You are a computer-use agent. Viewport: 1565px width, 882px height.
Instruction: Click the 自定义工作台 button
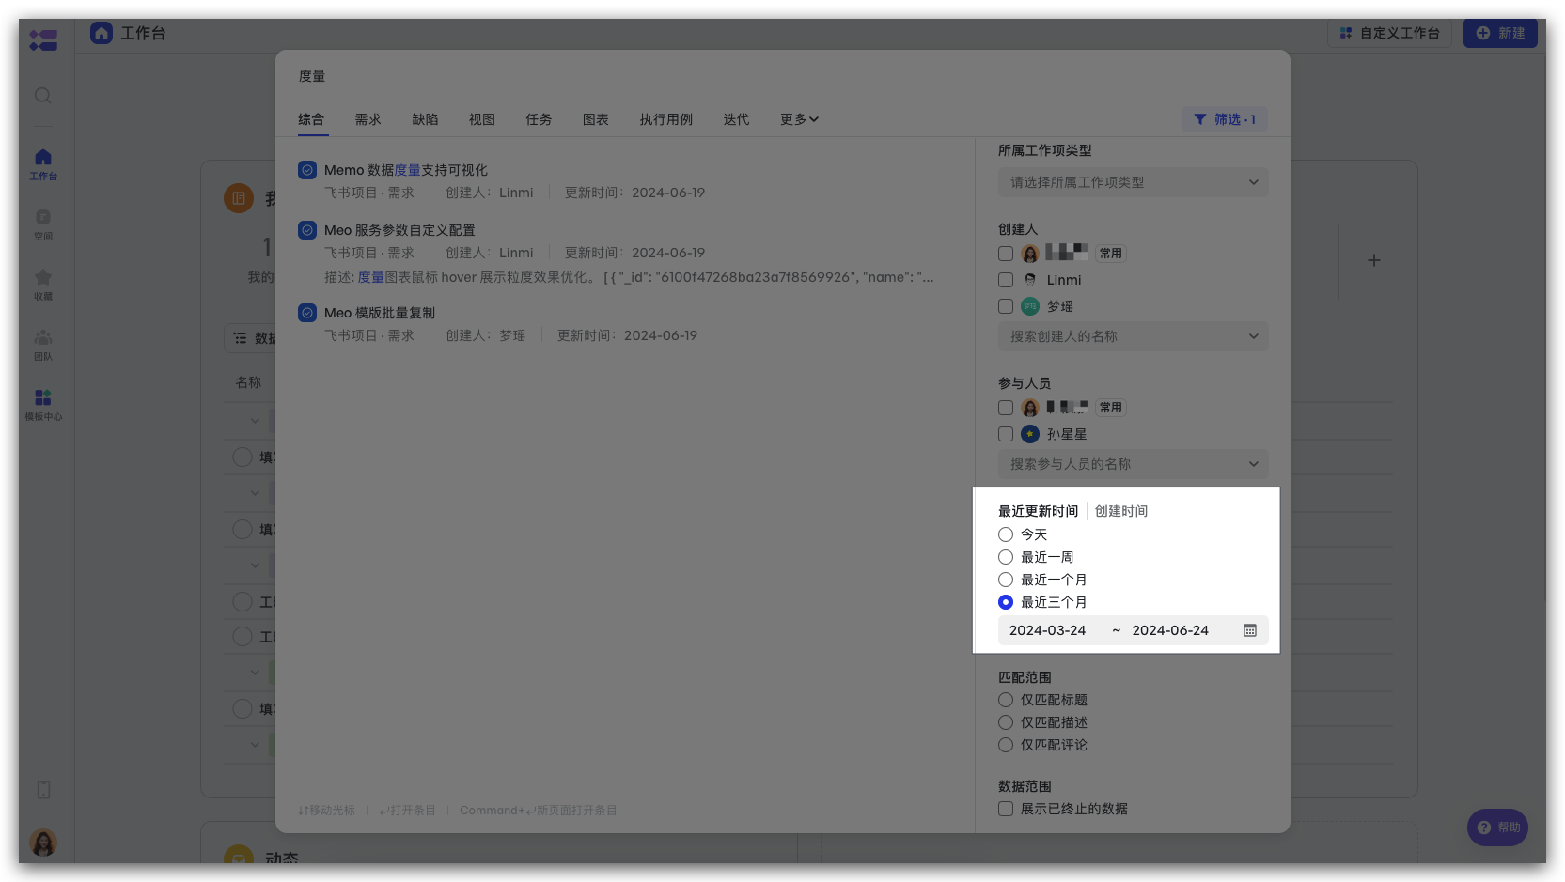[x=1389, y=33]
